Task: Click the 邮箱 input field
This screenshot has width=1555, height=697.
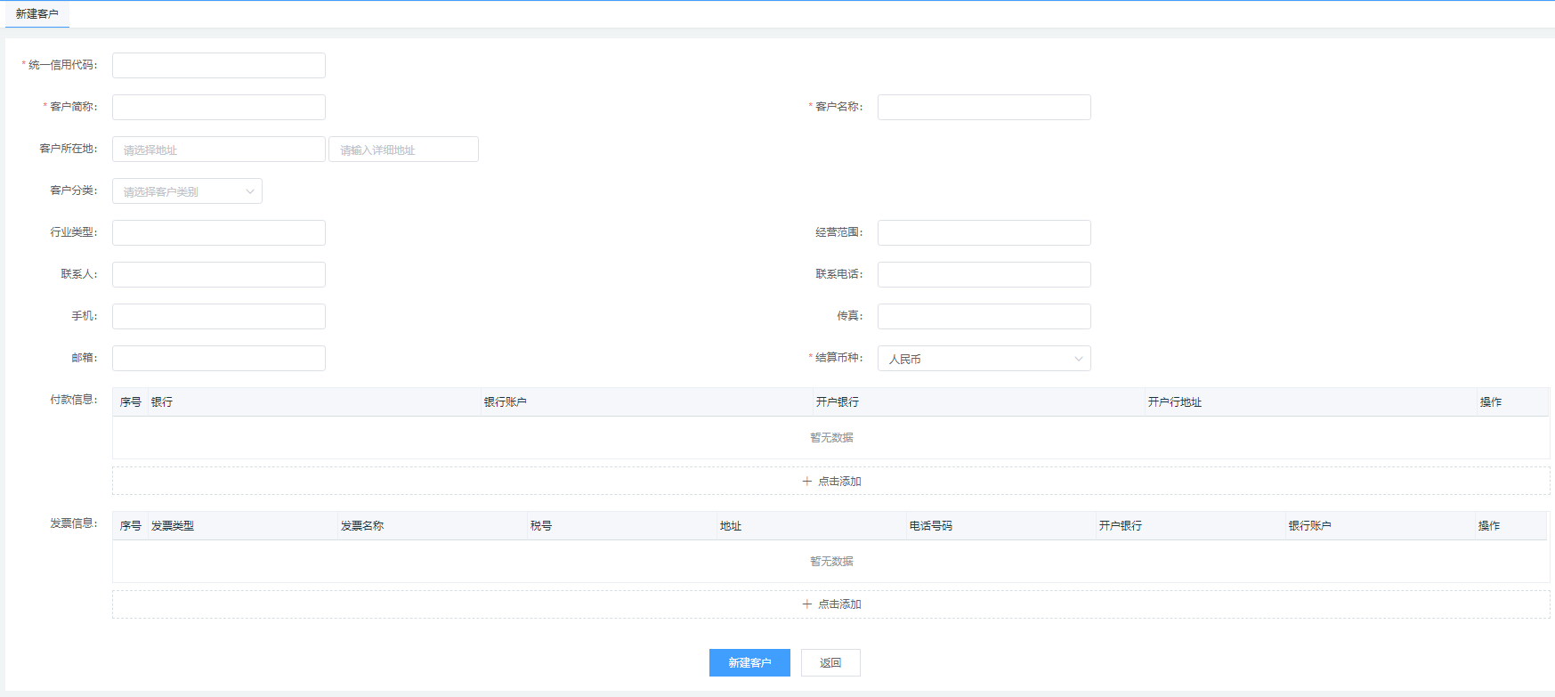Action: [218, 358]
